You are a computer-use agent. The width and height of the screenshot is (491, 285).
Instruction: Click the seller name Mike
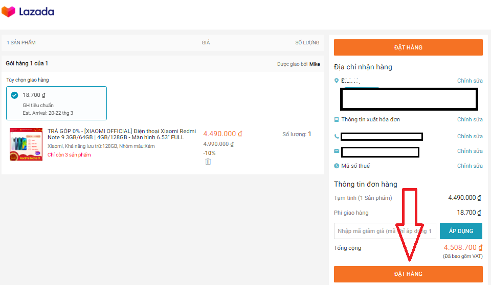(x=315, y=64)
